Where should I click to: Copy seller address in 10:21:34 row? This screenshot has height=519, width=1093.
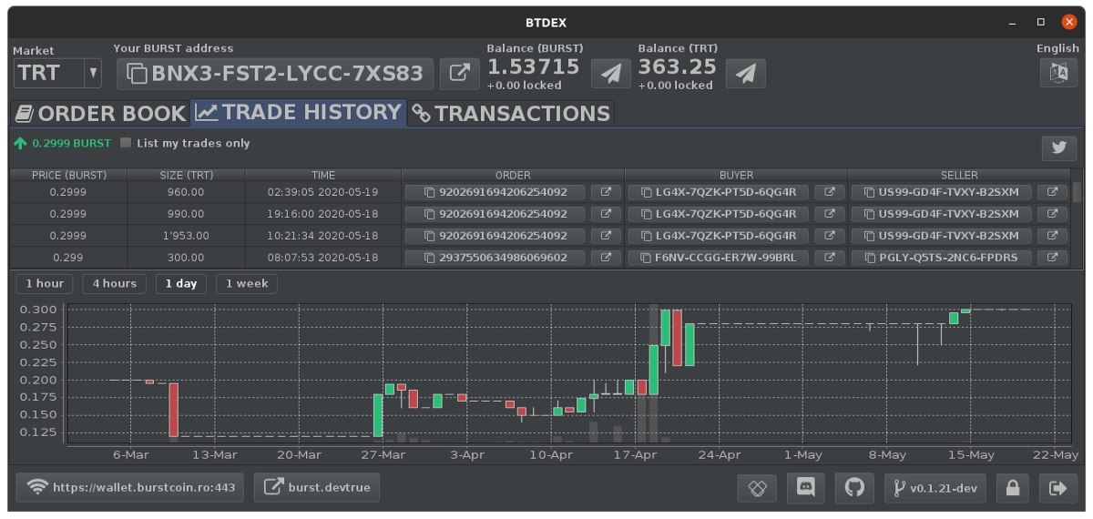point(941,236)
